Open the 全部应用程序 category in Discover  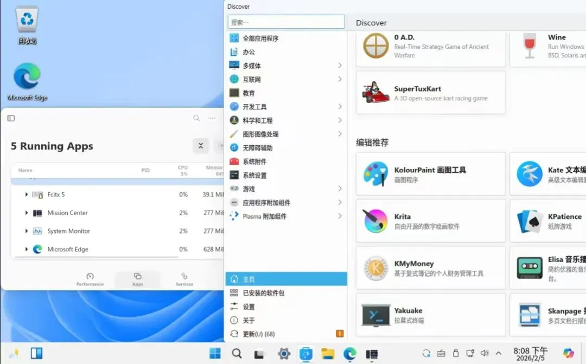(286, 38)
